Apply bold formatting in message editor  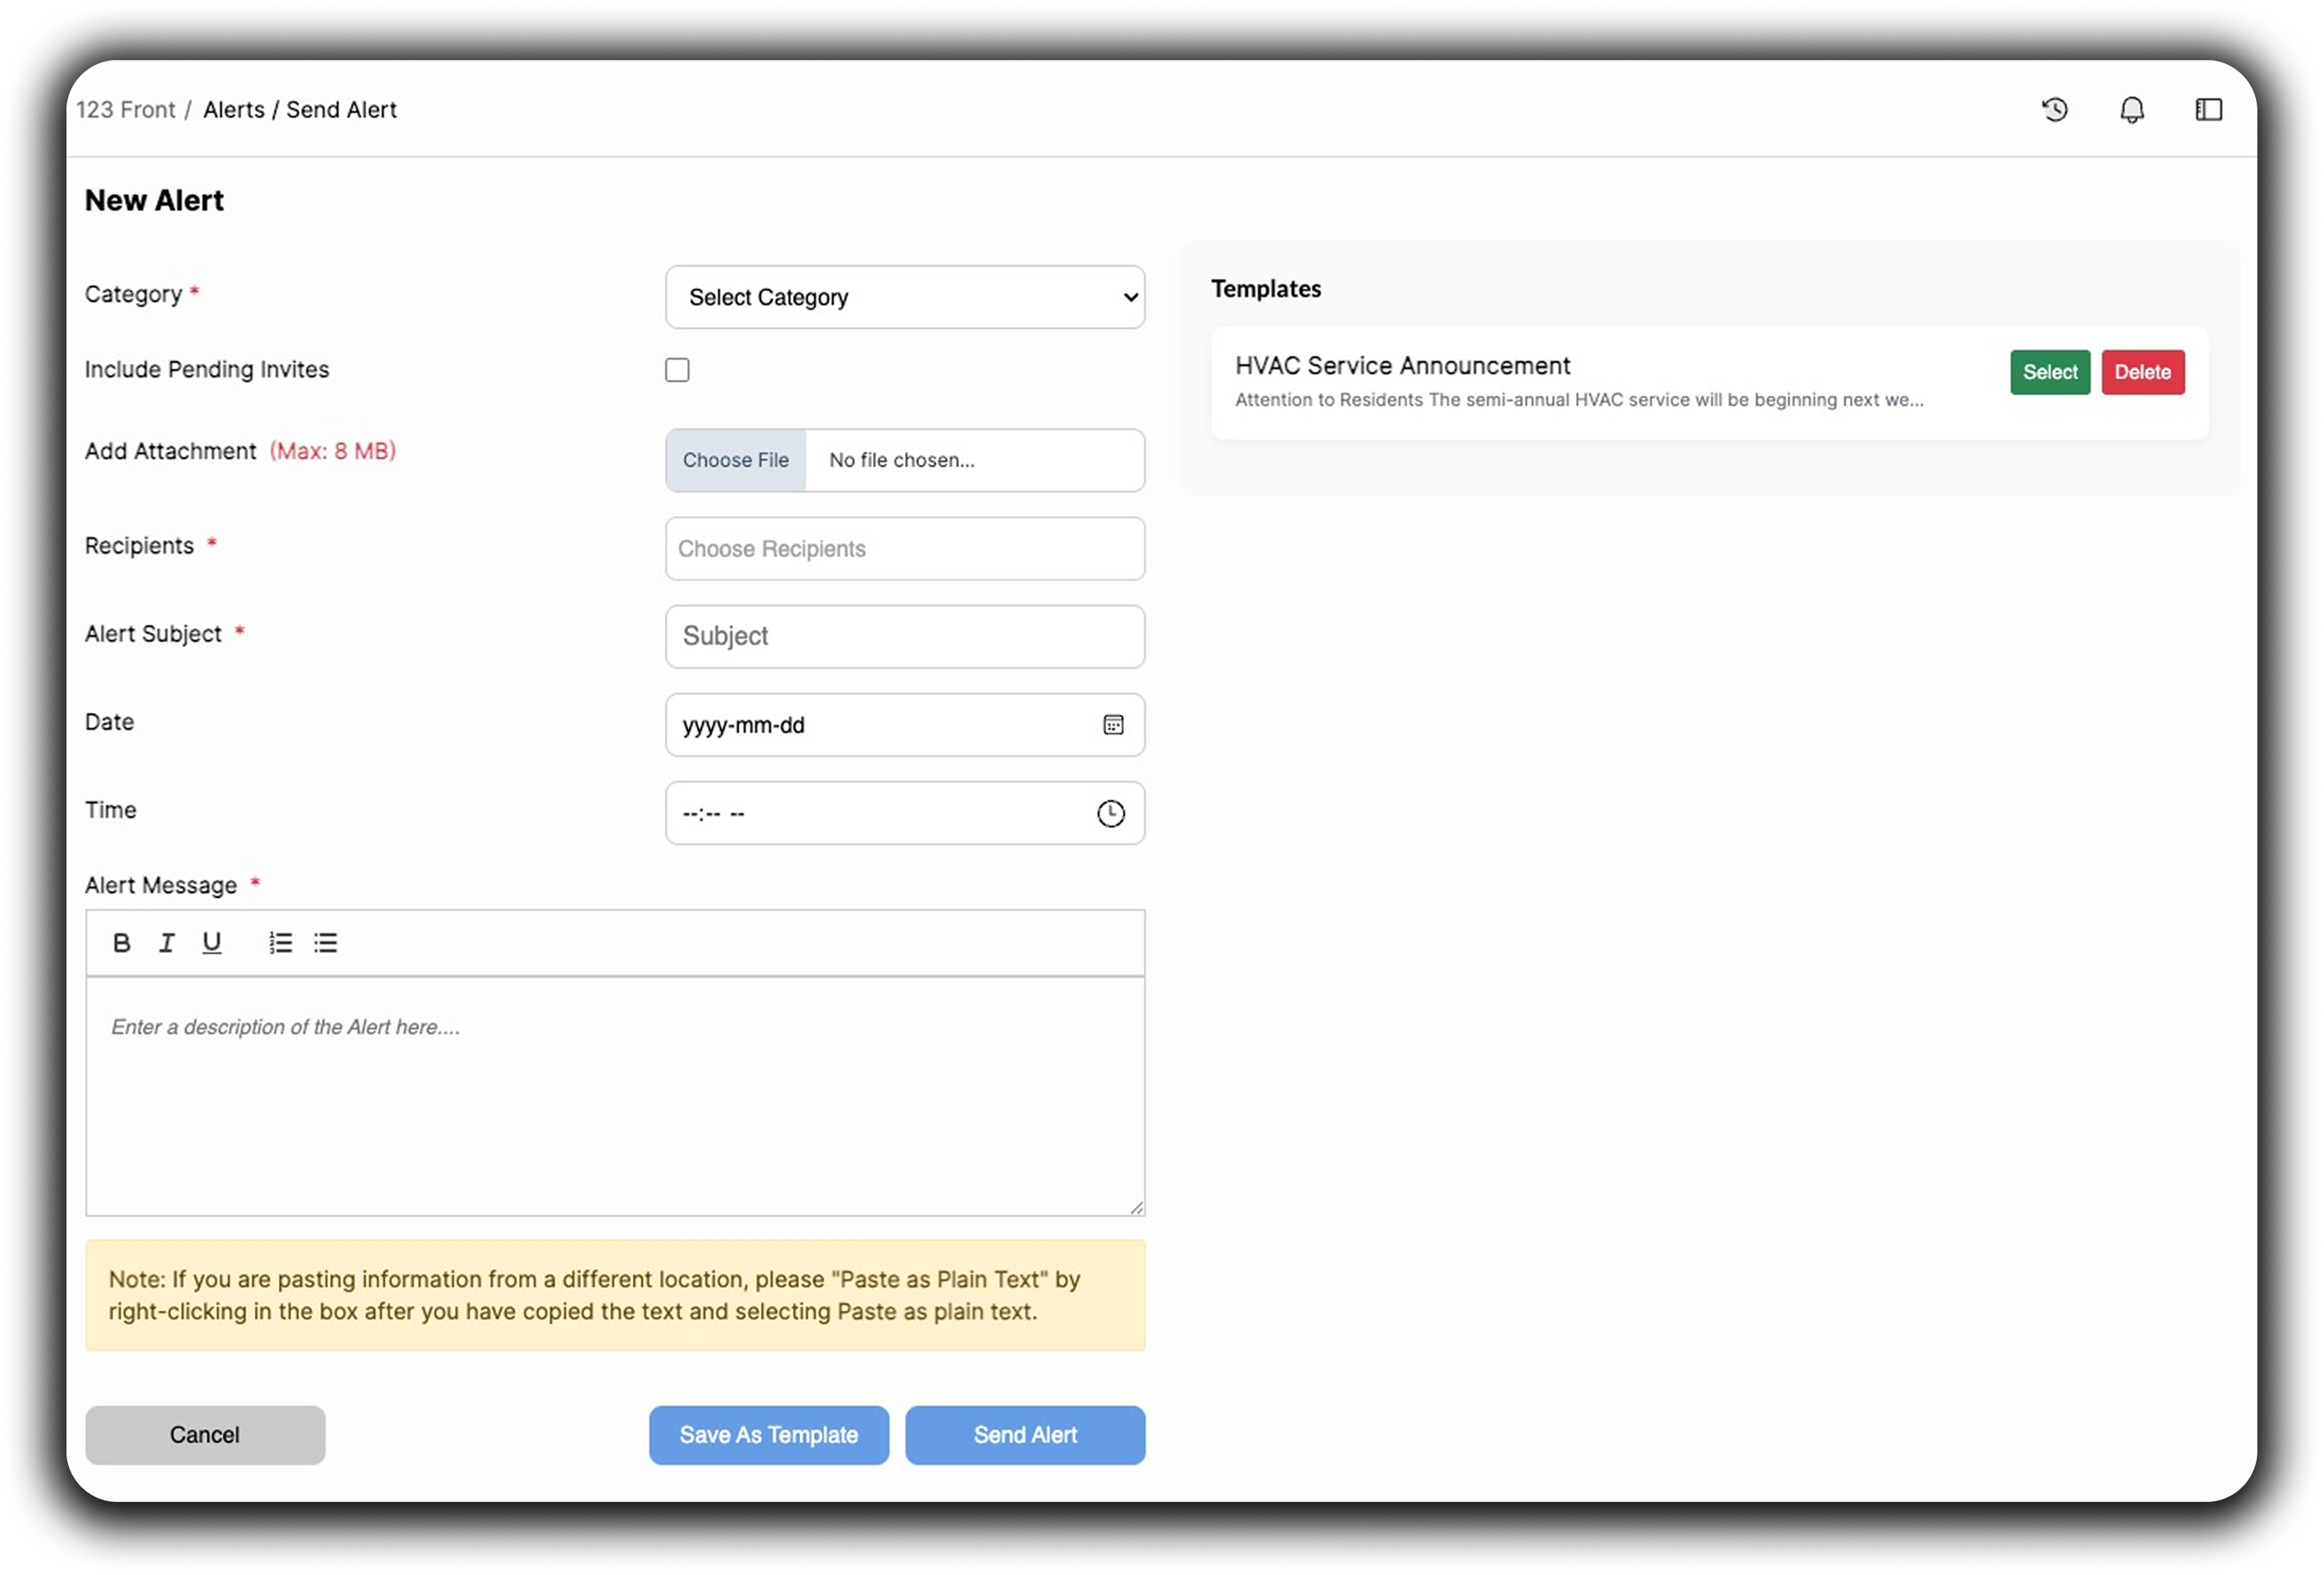pyautogui.click(x=122, y=943)
